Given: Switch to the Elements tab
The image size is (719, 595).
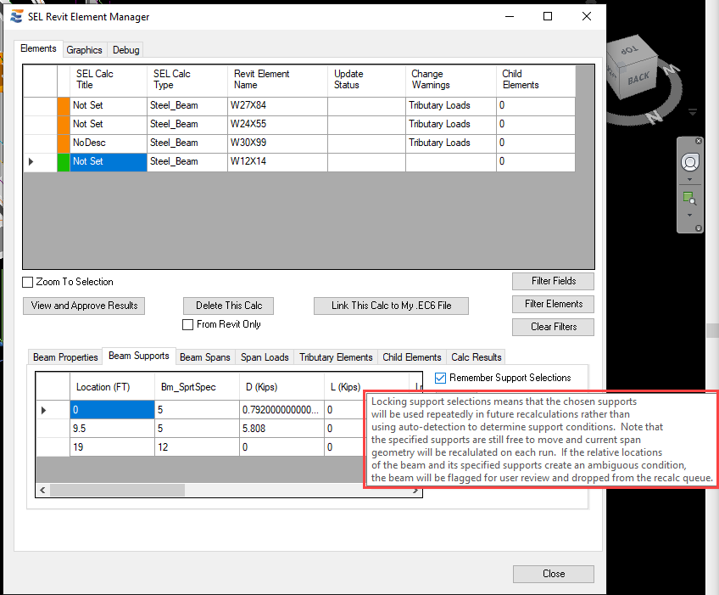Looking at the screenshot, I should tap(38, 48).
